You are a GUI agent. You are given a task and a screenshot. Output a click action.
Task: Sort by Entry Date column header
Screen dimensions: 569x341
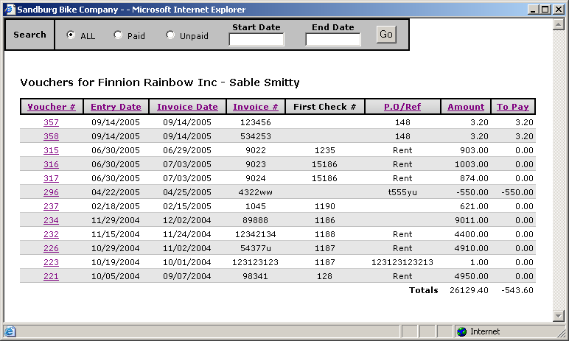pos(116,107)
